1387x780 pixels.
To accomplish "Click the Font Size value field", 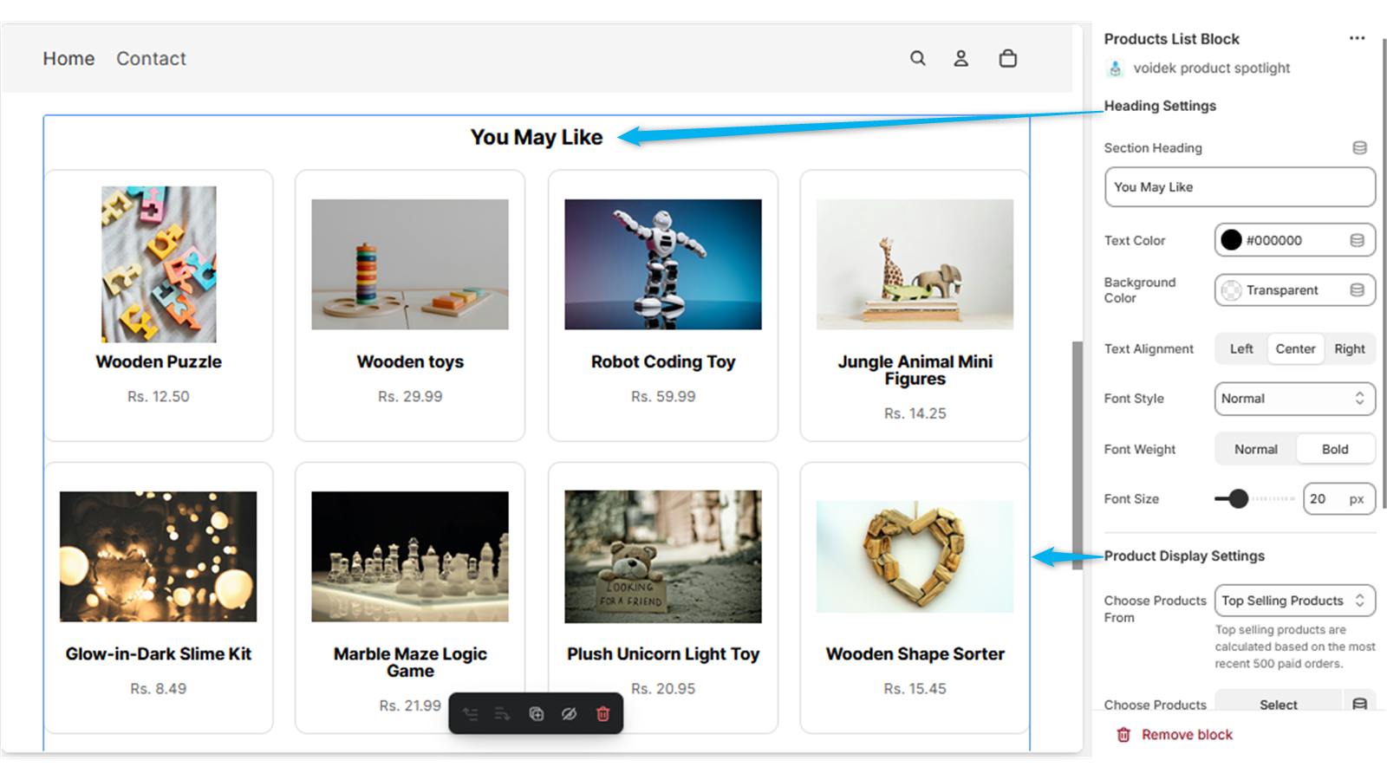I will [1339, 499].
